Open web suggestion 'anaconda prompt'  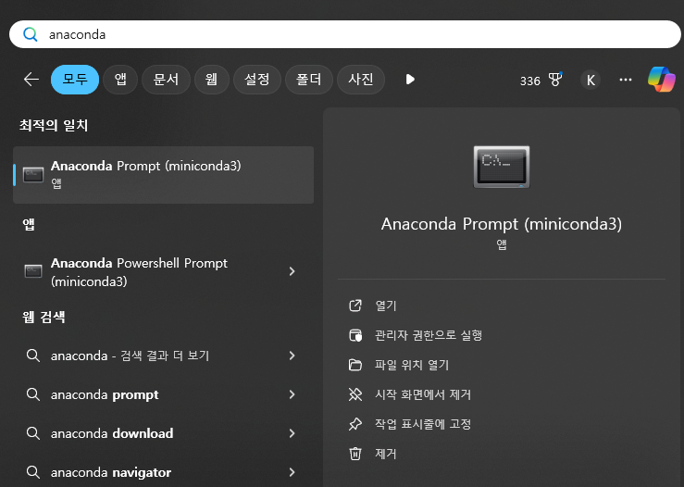point(163,394)
